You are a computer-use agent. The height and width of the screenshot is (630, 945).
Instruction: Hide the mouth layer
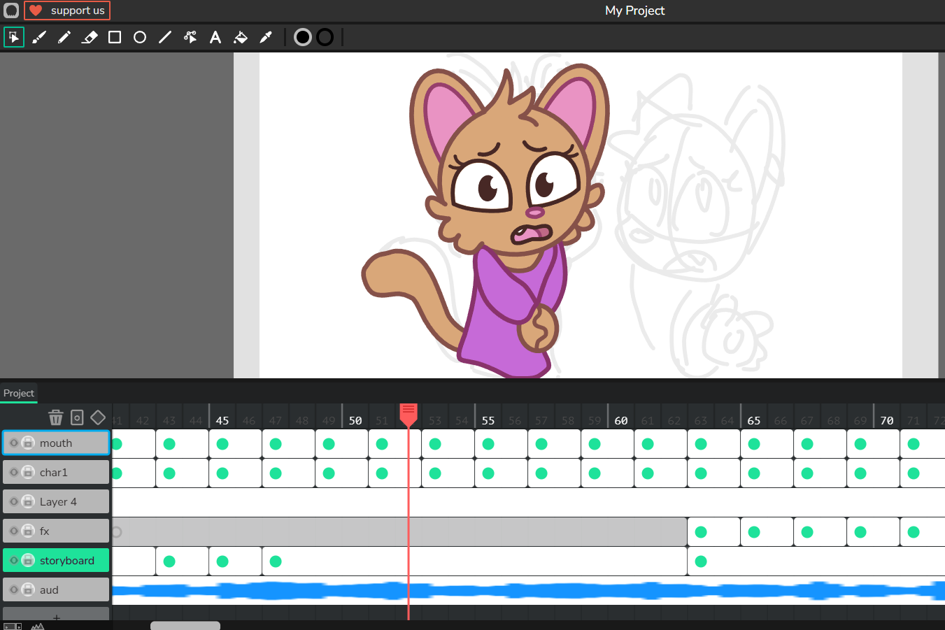click(x=13, y=443)
